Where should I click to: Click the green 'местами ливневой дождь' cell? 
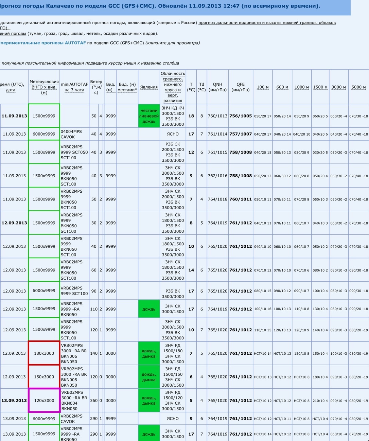149,116
